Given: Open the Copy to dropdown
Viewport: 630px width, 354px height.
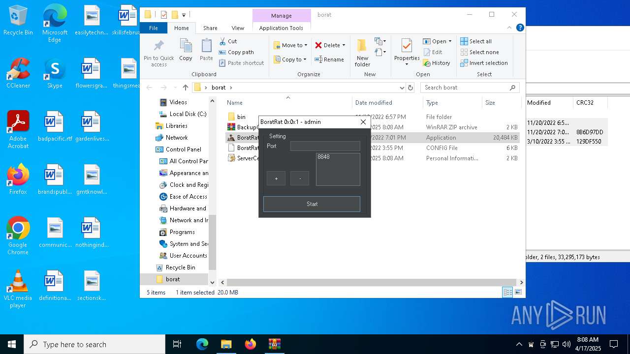Looking at the screenshot, I should (290, 59).
